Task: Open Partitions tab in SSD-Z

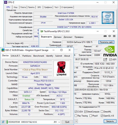Action: (x=27, y=56)
